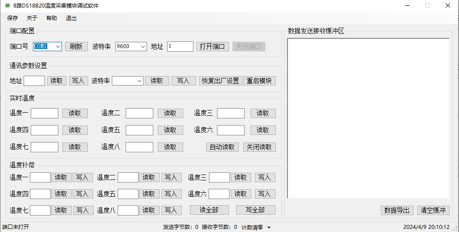The height and width of the screenshot is (232, 459).
Task: Open the 关于 menu
Action: (32, 18)
